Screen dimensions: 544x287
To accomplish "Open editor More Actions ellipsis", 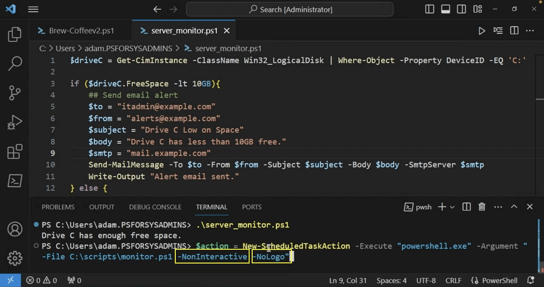I will click(x=530, y=31).
